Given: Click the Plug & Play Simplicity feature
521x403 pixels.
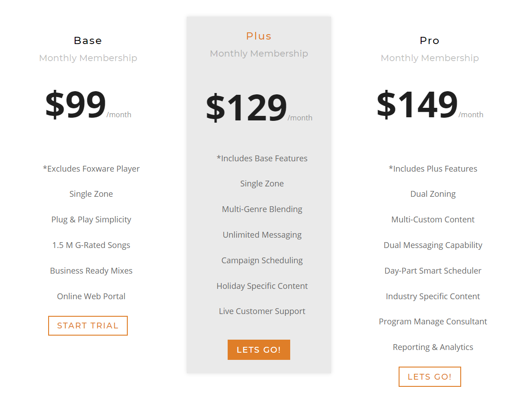Looking at the screenshot, I should (x=91, y=220).
